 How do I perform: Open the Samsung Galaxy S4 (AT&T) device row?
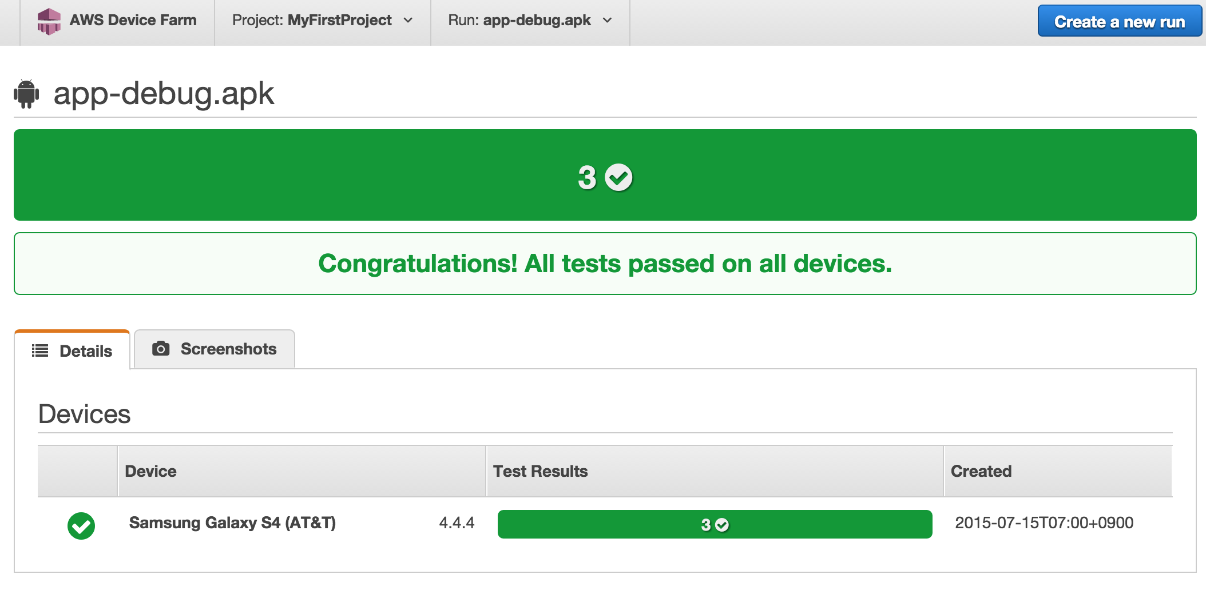coord(232,523)
